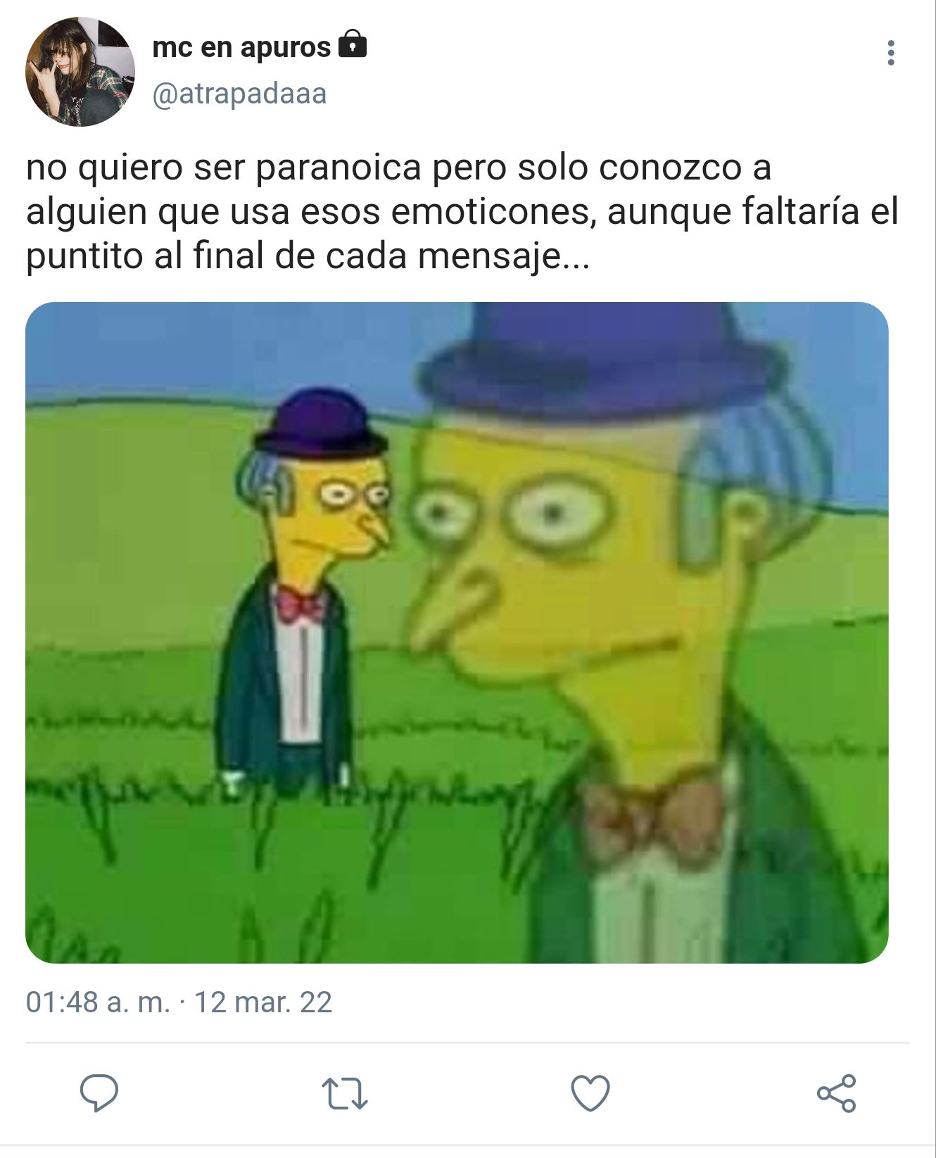
Task: Retweet this post using the arrows icon
Action: [345, 1093]
